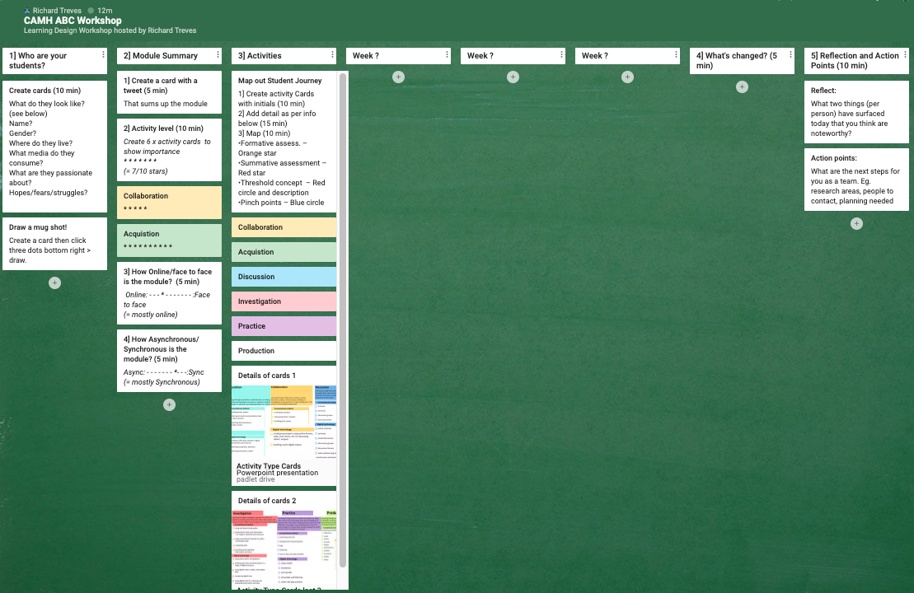914x593 pixels.
Task: Open options menu of Reflection and Action Points column
Action: [x=905, y=54]
